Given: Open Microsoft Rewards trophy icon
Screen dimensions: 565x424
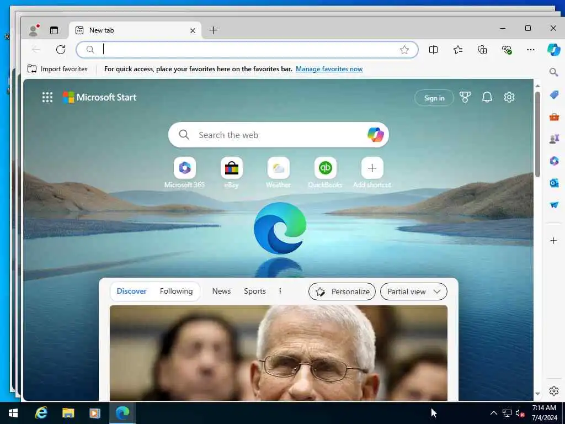Looking at the screenshot, I should (465, 97).
